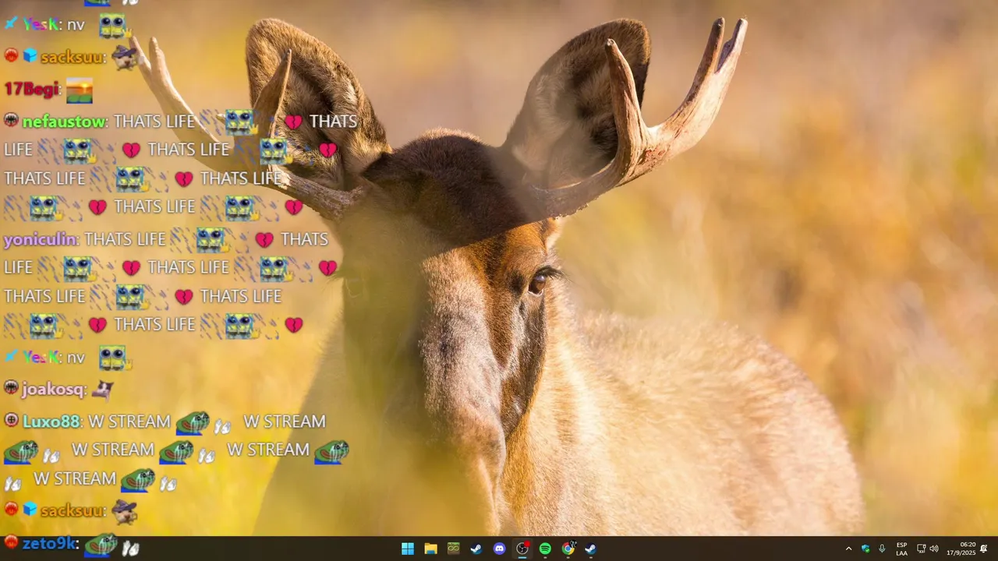Click the microphone tray icon
This screenshot has height=561, width=998.
[882, 549]
